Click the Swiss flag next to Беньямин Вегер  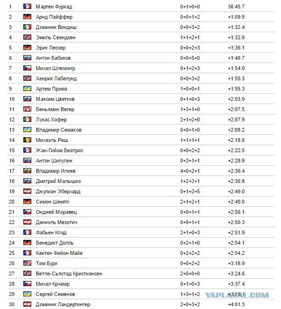tap(27, 109)
